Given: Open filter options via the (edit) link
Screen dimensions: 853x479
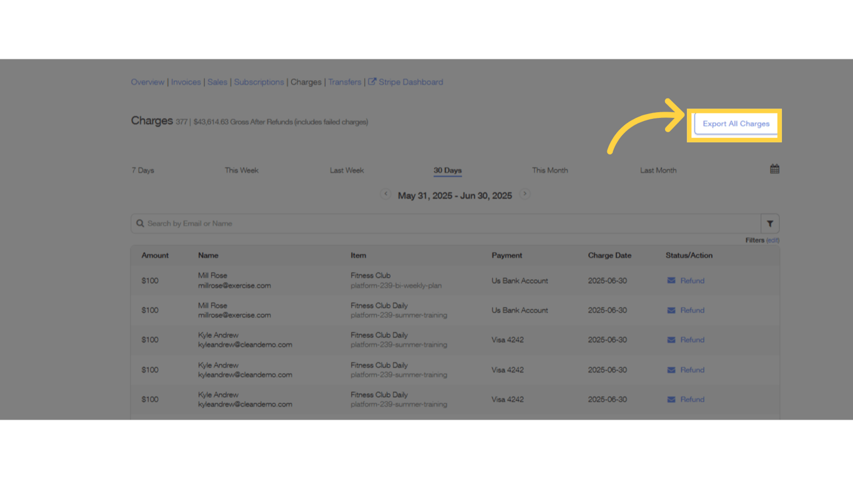Looking at the screenshot, I should tap(772, 239).
